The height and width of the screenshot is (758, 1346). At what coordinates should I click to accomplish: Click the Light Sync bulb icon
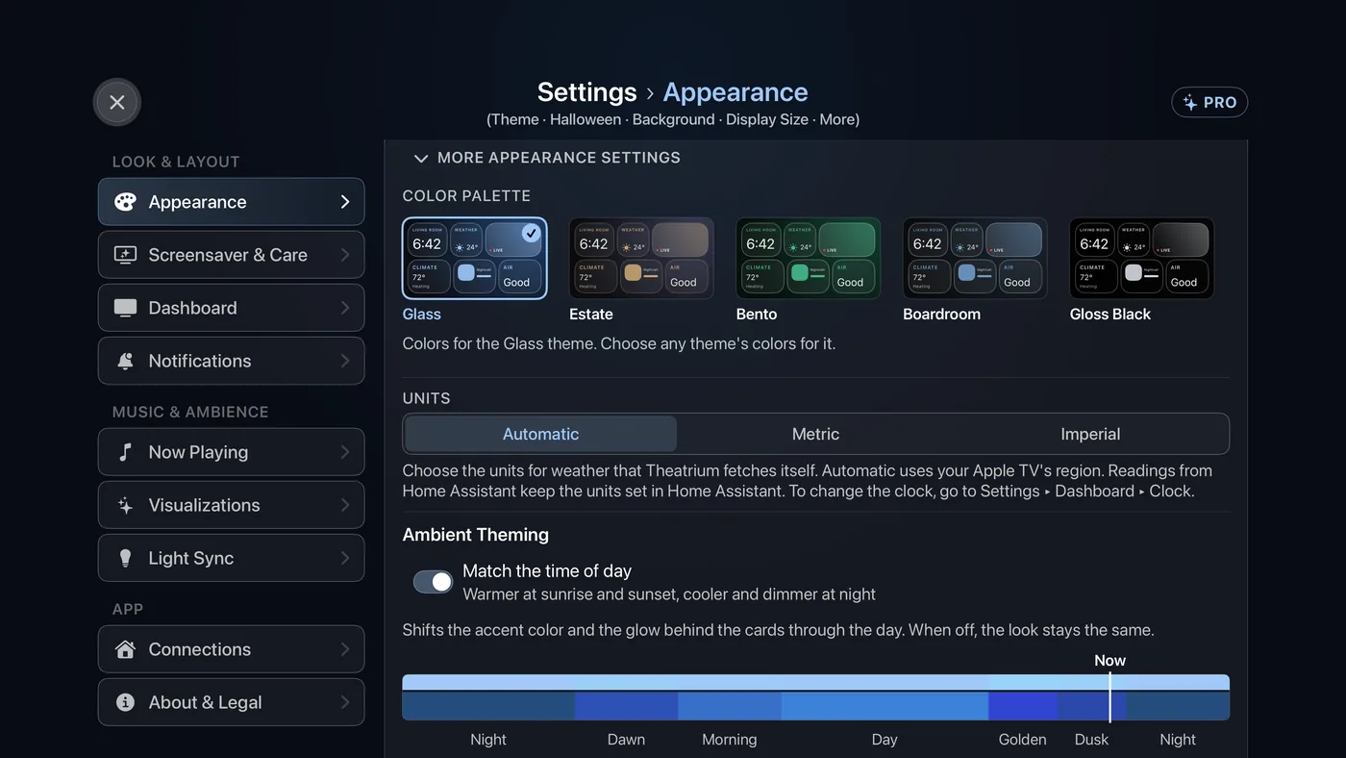[125, 558]
